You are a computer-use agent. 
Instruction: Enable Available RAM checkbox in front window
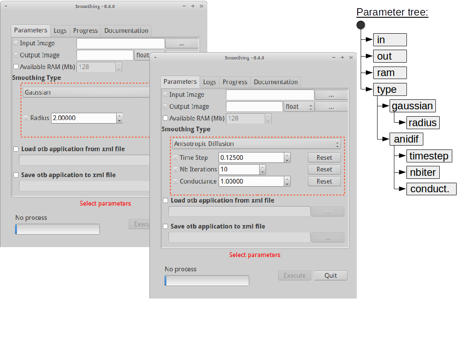(x=165, y=118)
